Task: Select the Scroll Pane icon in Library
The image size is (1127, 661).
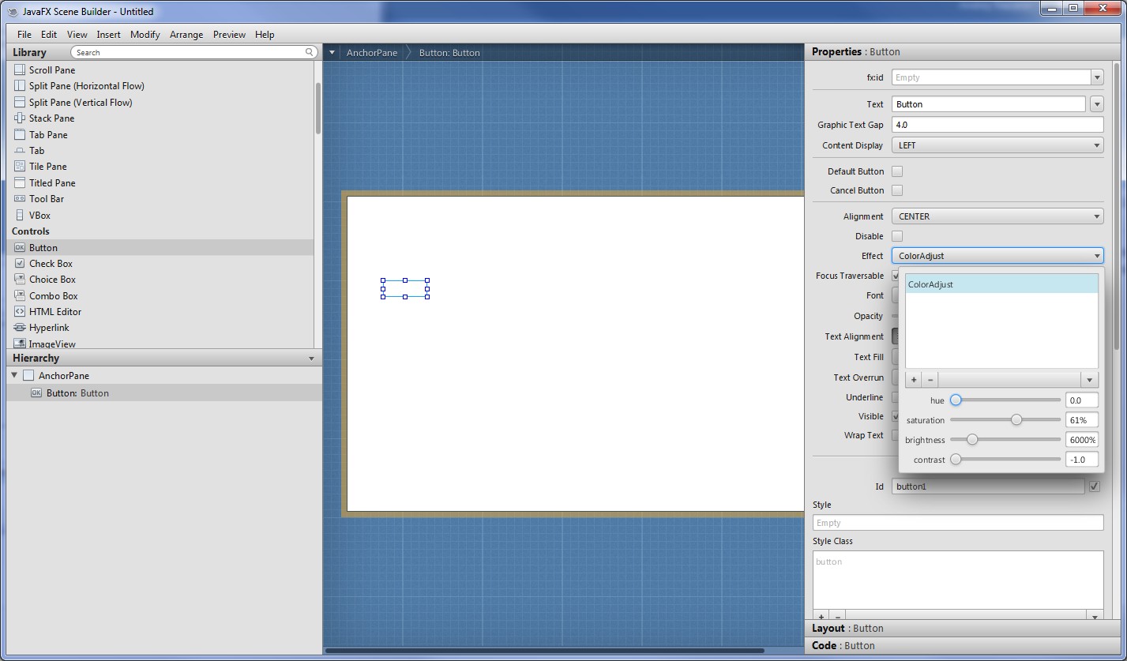Action: pos(20,69)
